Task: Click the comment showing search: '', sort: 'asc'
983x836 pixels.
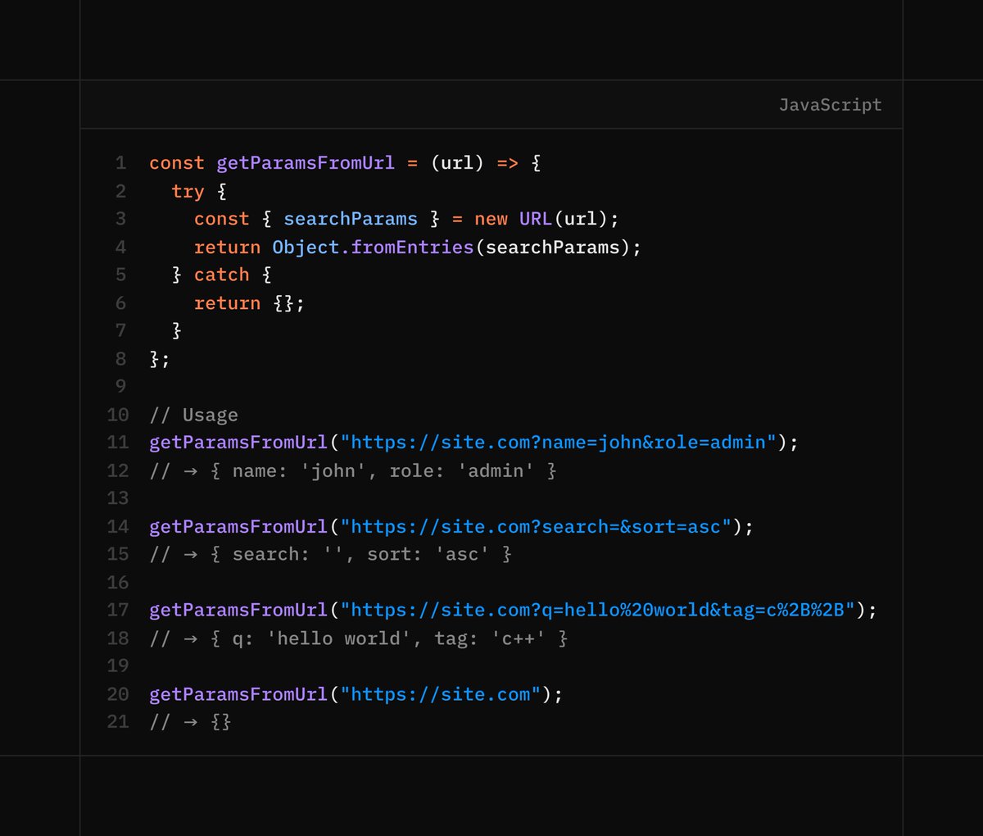Action: coord(330,554)
